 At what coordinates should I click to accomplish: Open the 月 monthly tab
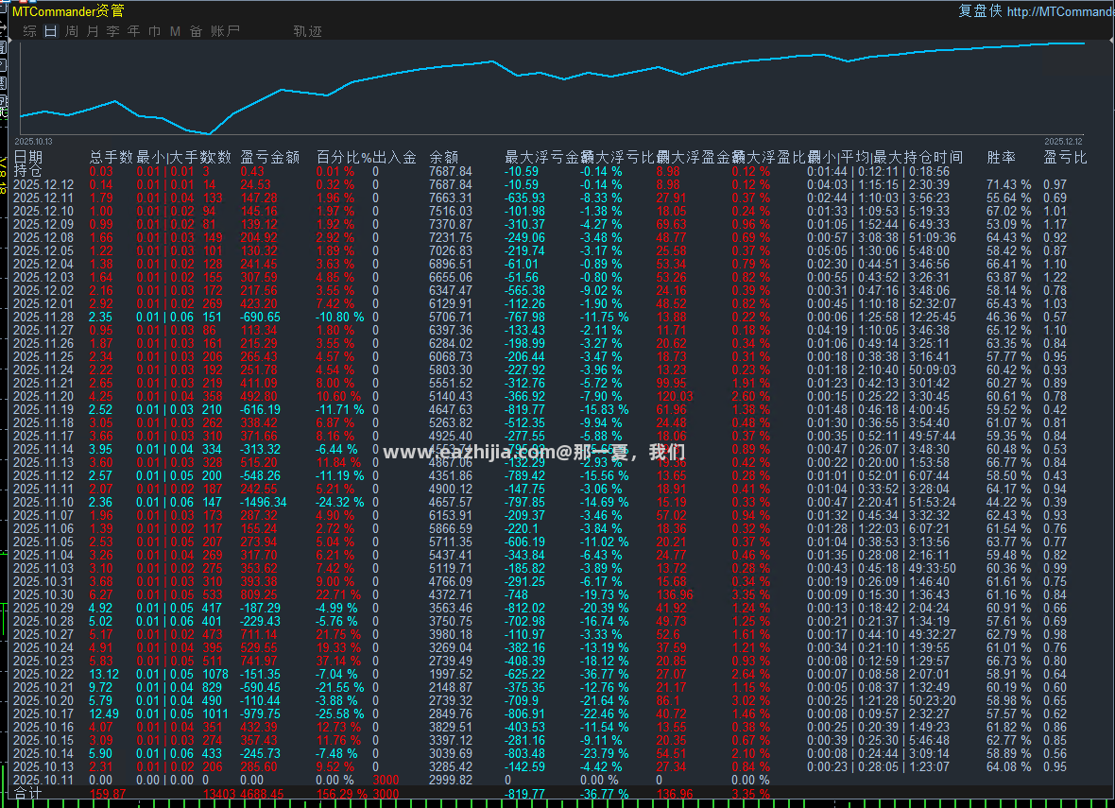[x=93, y=31]
